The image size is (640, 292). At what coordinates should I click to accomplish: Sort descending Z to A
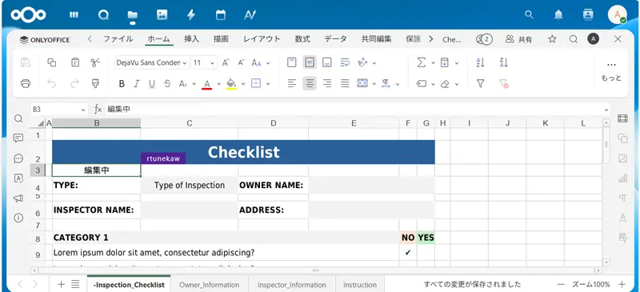(504, 62)
